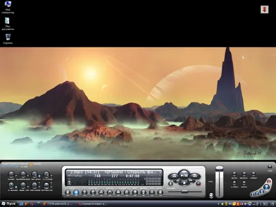Open the Пуск Start menu
The height and width of the screenshot is (207, 276).
(9, 204)
